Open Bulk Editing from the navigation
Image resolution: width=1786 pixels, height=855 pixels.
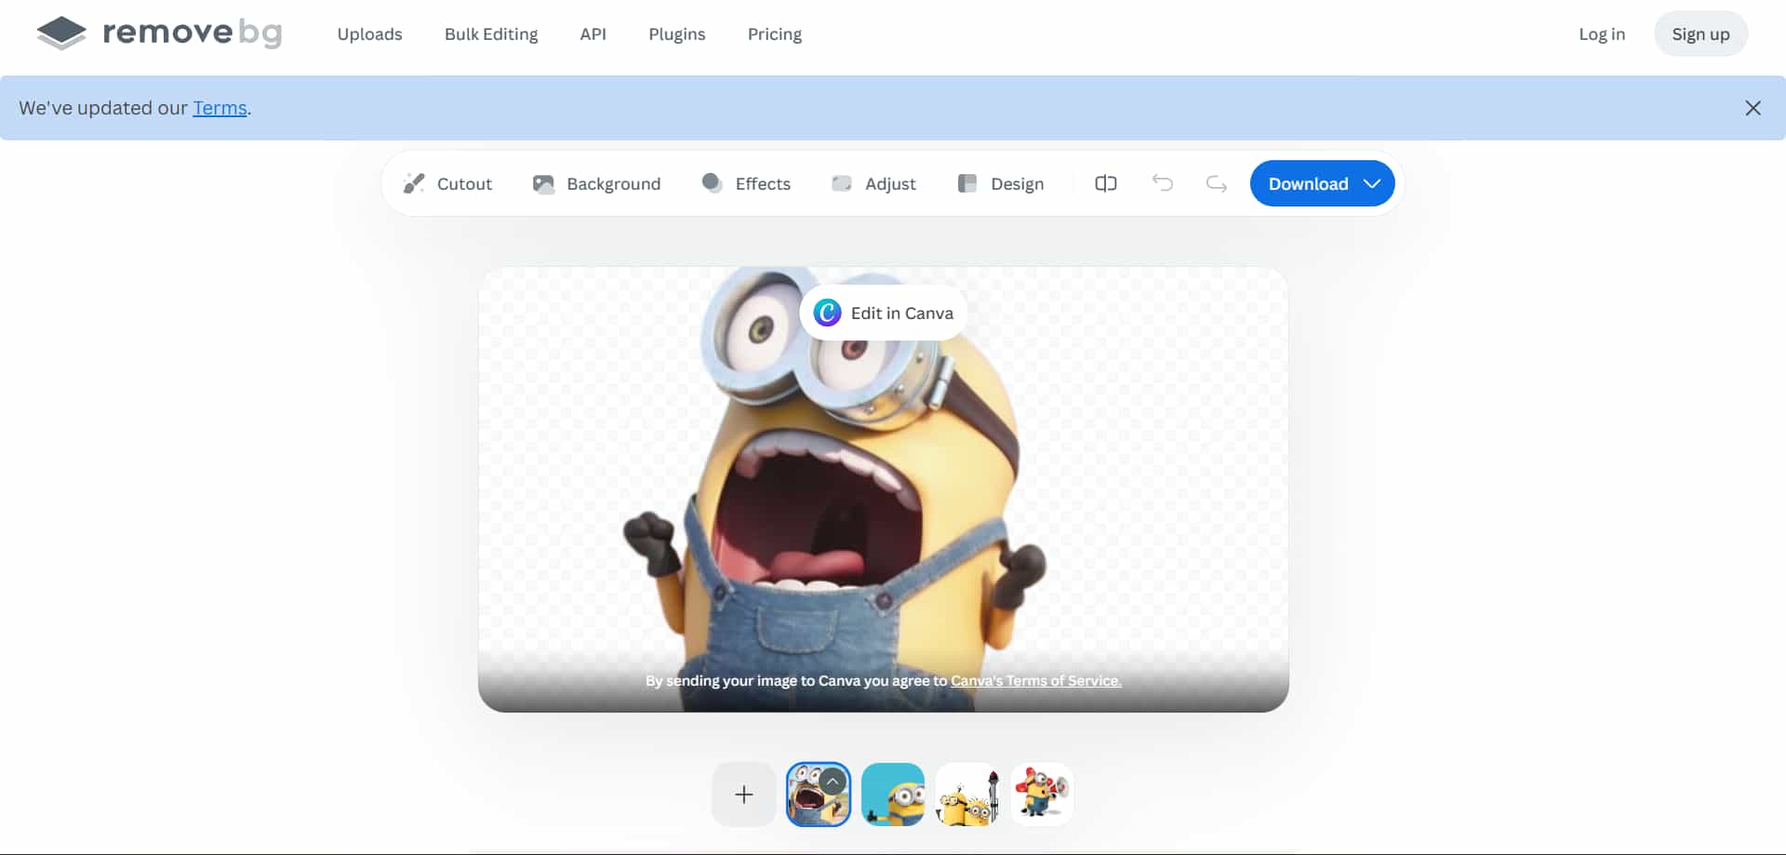491,34
